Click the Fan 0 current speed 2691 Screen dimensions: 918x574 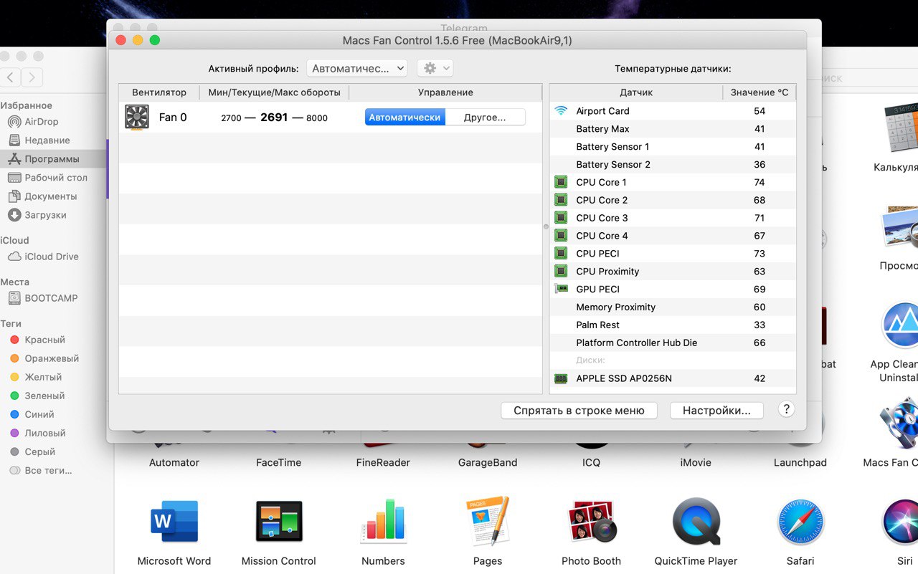(x=274, y=118)
